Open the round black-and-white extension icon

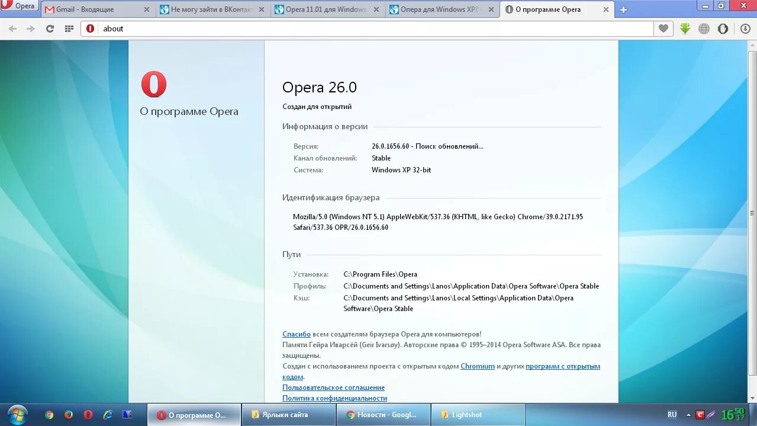(723, 28)
